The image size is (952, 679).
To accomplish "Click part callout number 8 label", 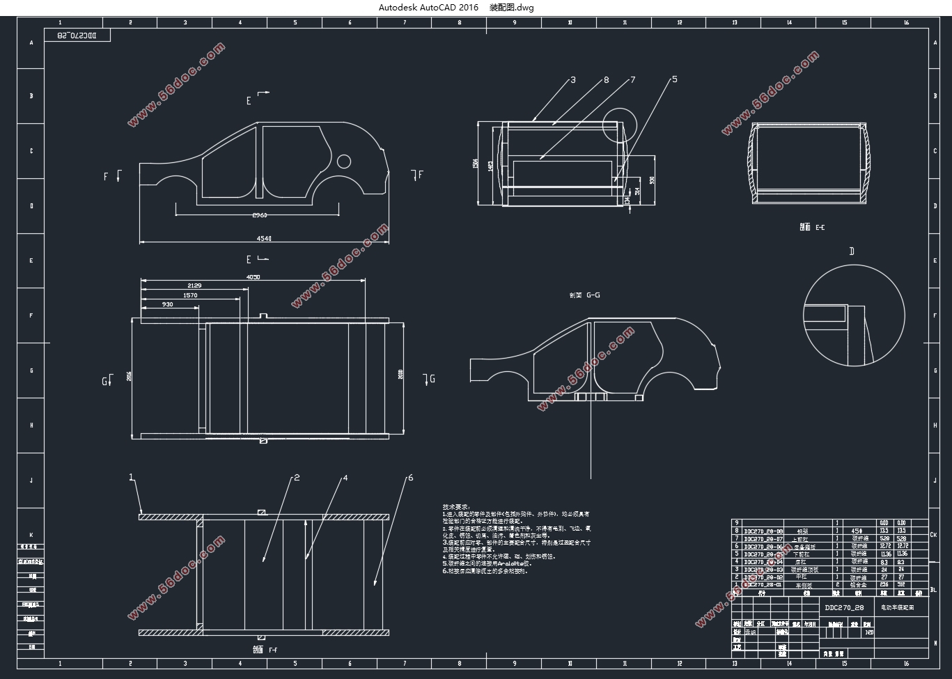I will (606, 80).
